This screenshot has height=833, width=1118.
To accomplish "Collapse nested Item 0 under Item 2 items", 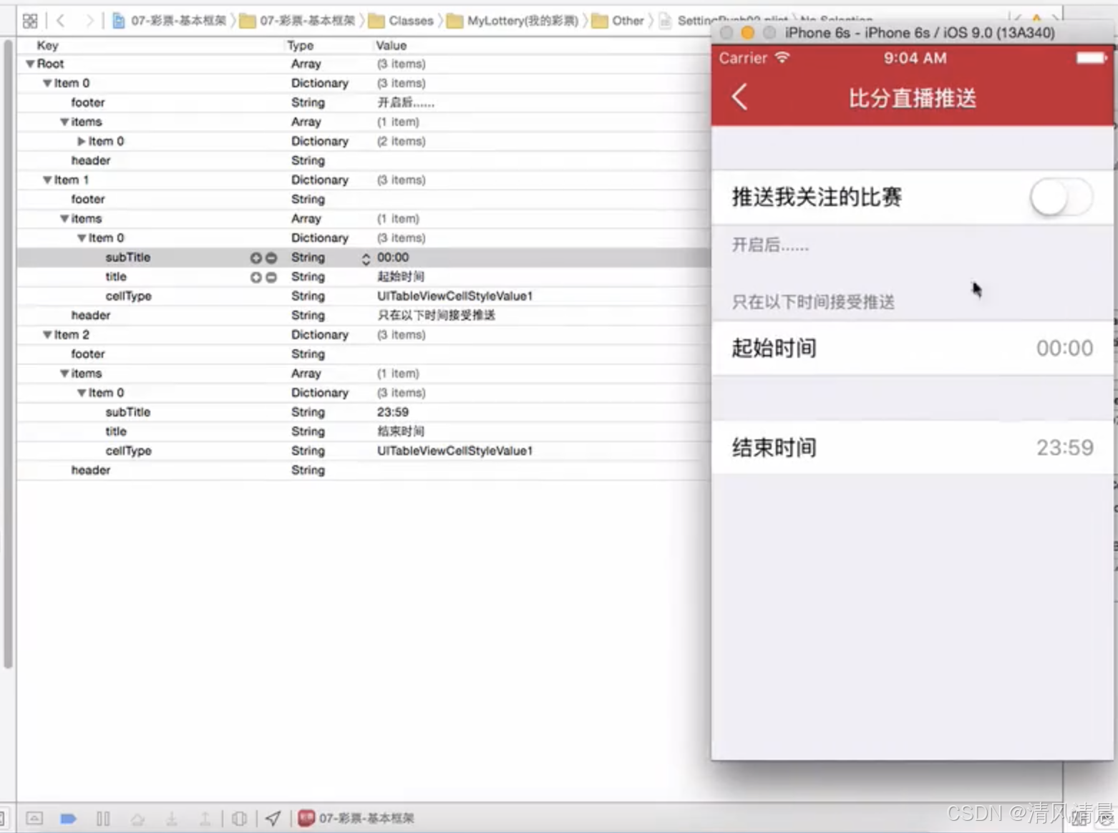I will 82,392.
